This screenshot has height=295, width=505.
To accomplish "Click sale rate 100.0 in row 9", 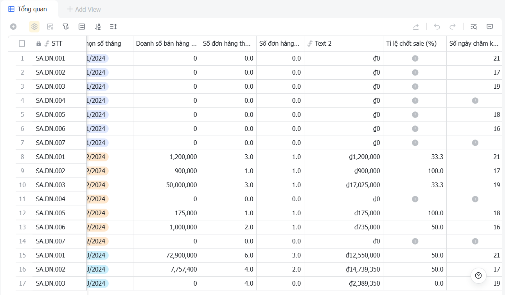I will [436, 171].
